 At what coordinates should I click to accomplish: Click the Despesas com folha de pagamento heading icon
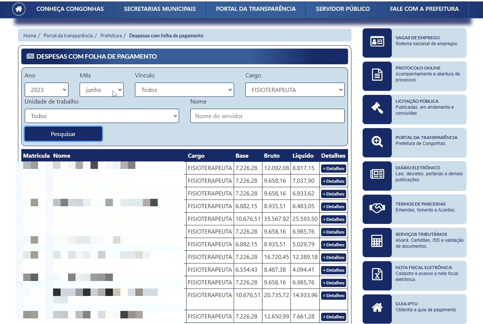[30, 56]
